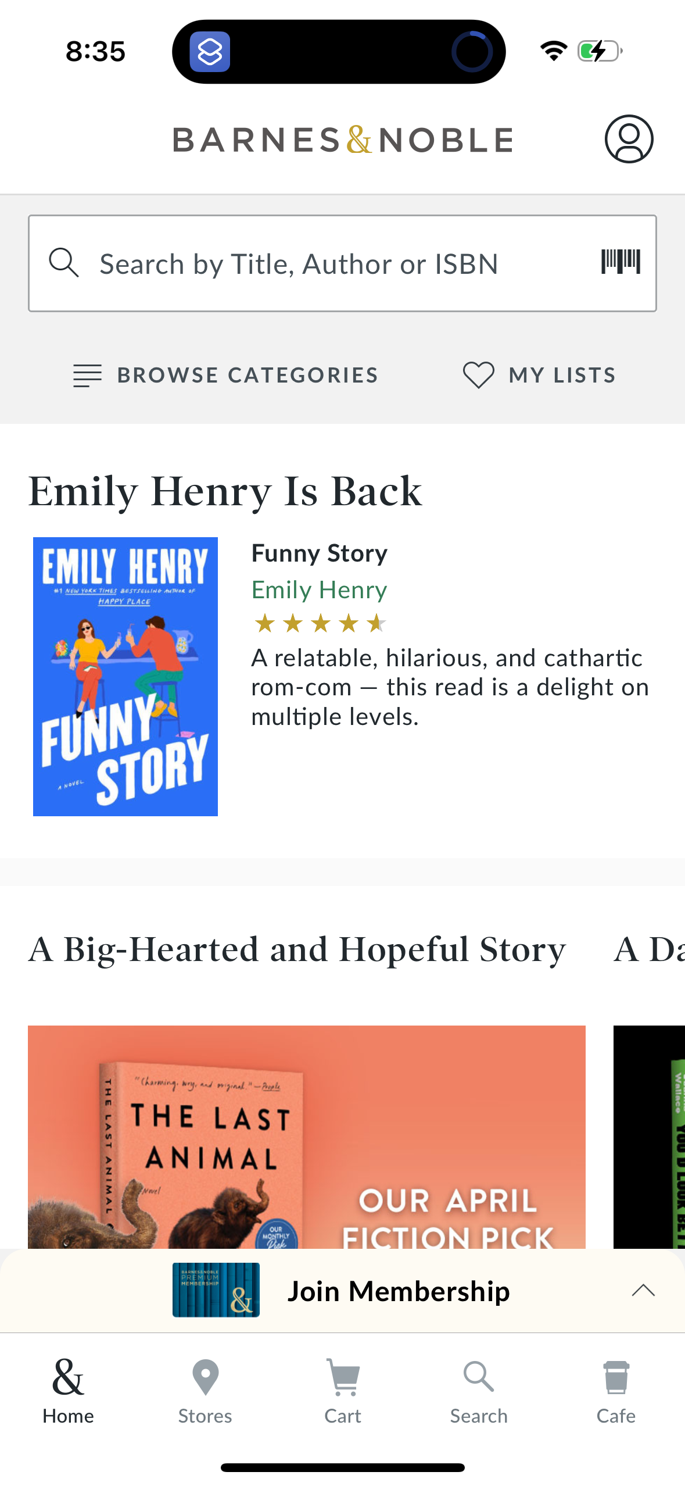Tap the Join Membership label

399,1291
